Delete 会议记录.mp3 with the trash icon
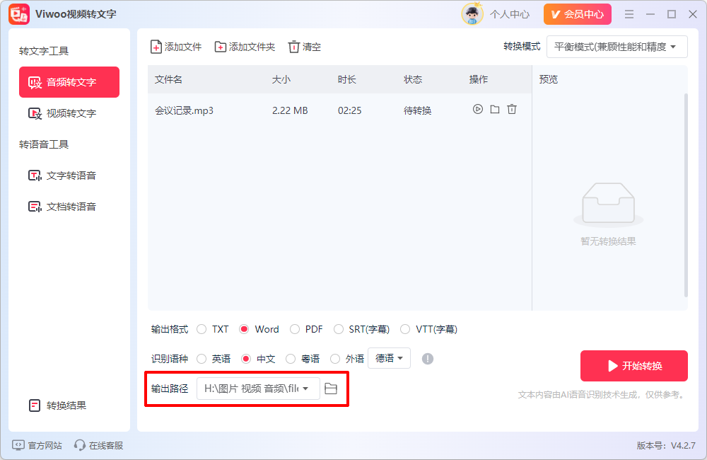Screen dimensions: 707x460 point(512,109)
